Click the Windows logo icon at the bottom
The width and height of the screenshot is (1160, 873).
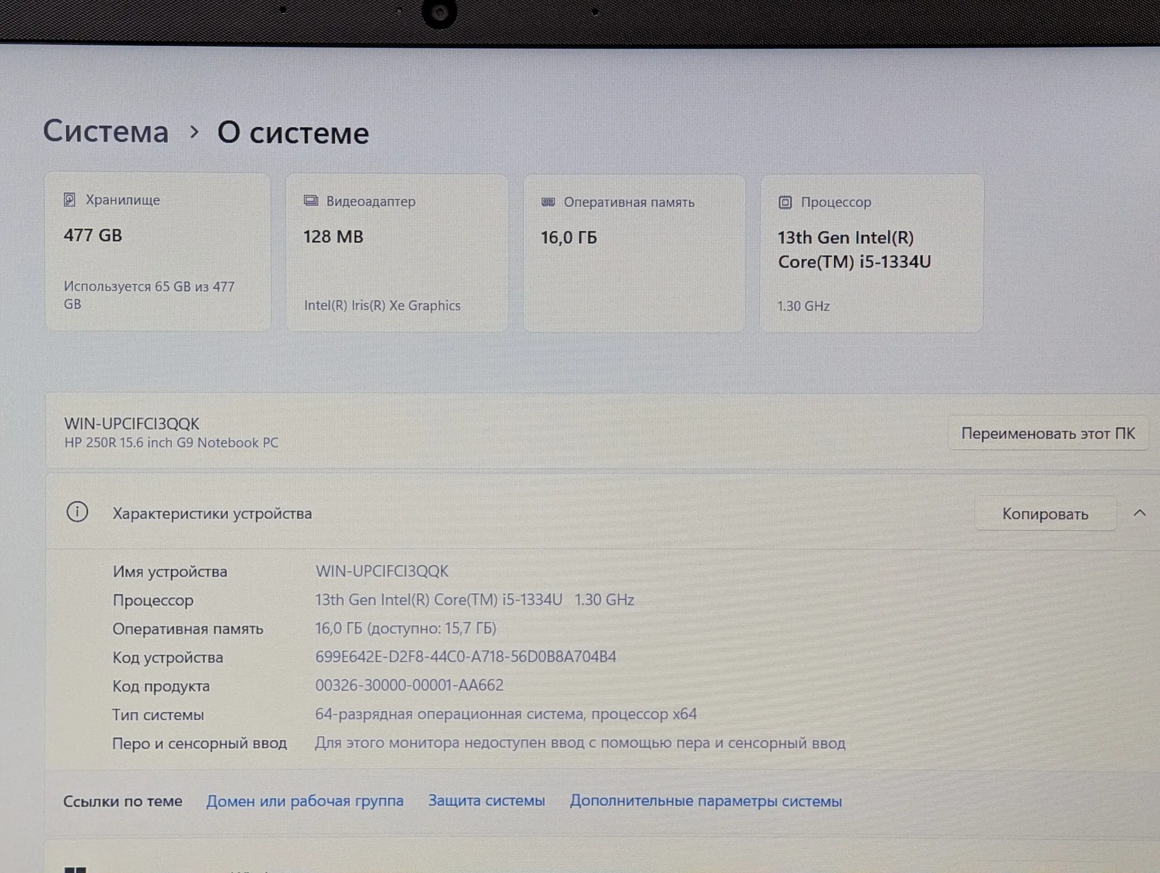click(75, 870)
